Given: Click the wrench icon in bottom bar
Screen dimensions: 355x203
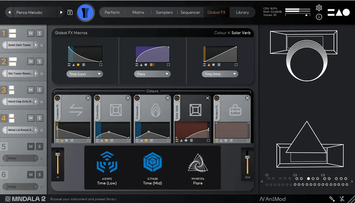Looking at the screenshot, I should tap(332, 199).
